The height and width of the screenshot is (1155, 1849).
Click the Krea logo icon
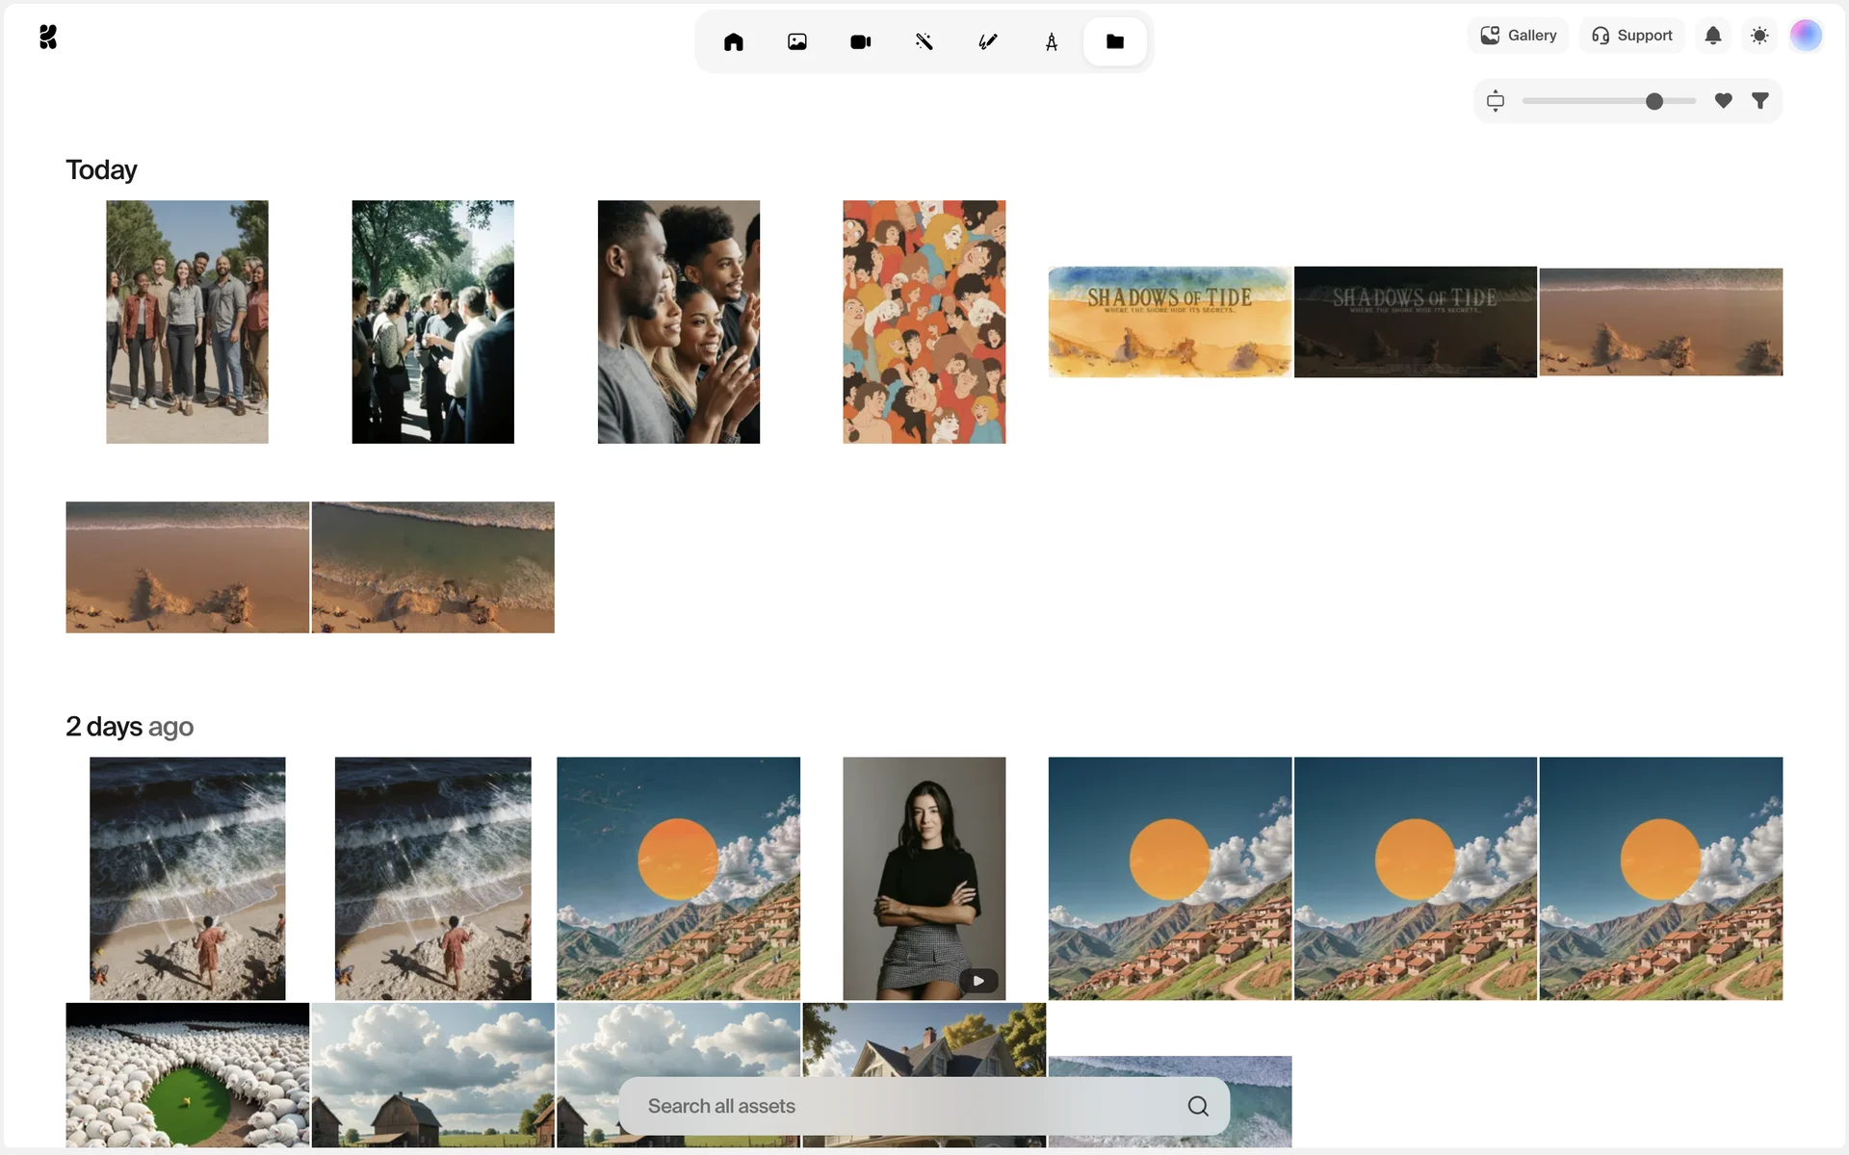click(x=48, y=37)
